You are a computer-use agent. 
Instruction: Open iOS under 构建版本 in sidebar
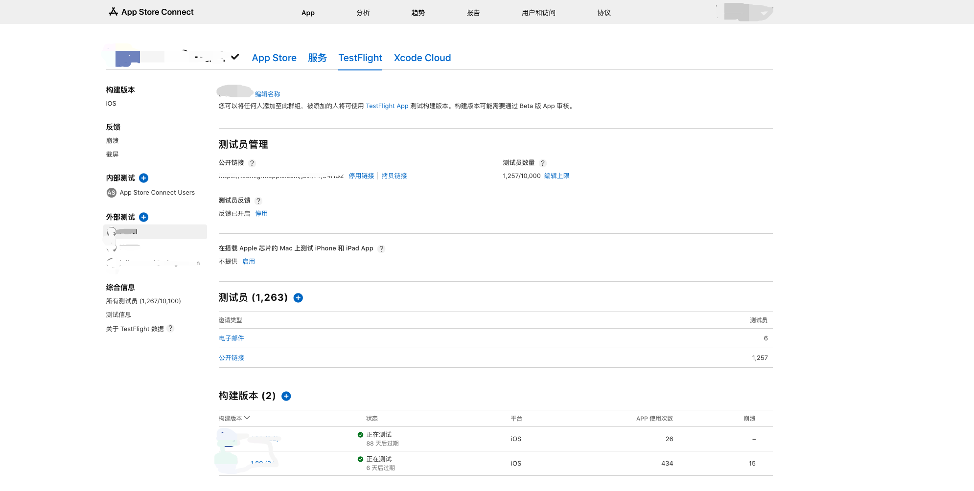click(111, 104)
